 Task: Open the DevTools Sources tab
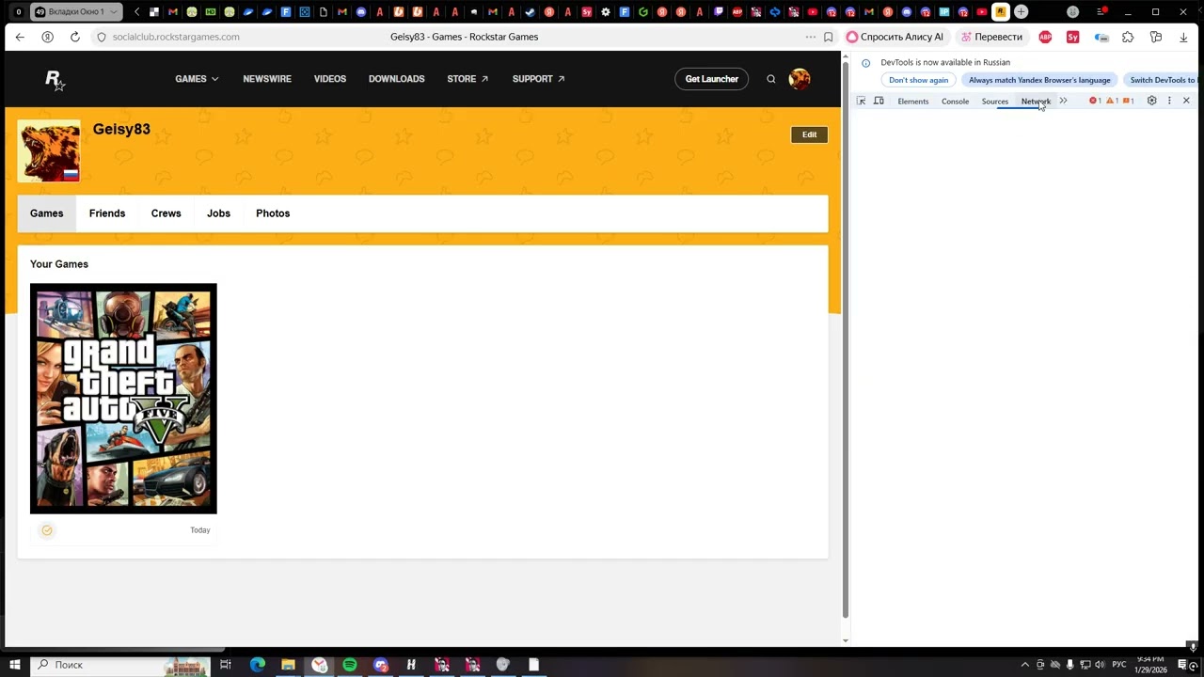pyautogui.click(x=995, y=102)
